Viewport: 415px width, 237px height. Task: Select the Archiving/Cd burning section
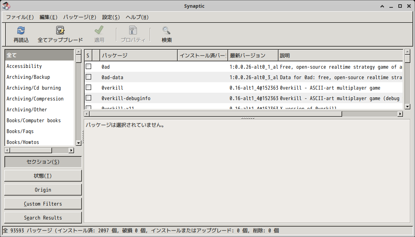39,88
